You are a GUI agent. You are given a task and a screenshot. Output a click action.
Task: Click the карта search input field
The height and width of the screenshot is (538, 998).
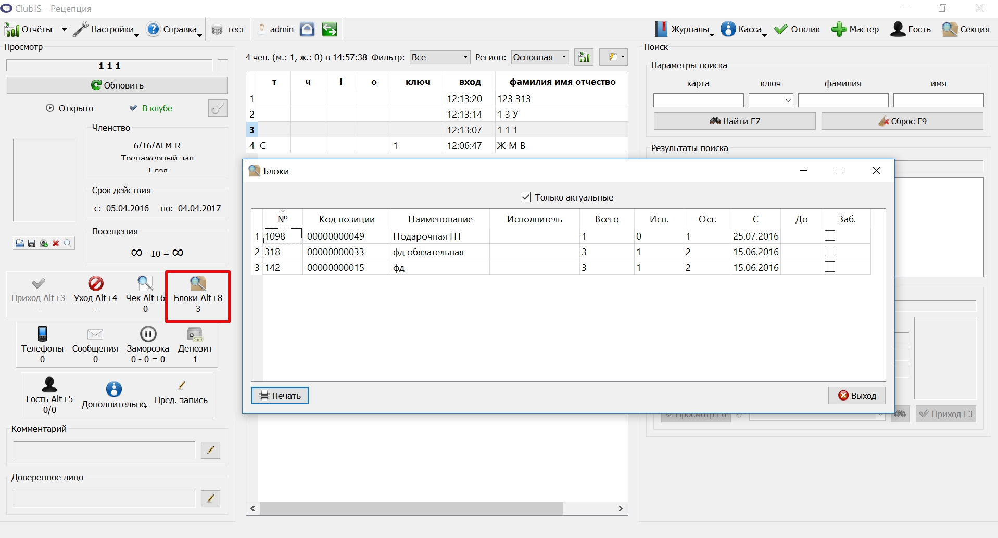(x=699, y=100)
